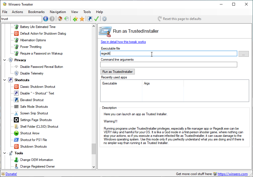Click Reset this page to defaults
Image resolution: width=253 pixels, height=177 pixels.
click(x=180, y=19)
